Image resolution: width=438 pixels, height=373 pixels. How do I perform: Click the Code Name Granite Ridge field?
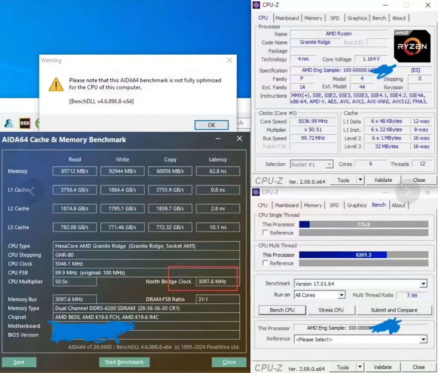coord(315,42)
